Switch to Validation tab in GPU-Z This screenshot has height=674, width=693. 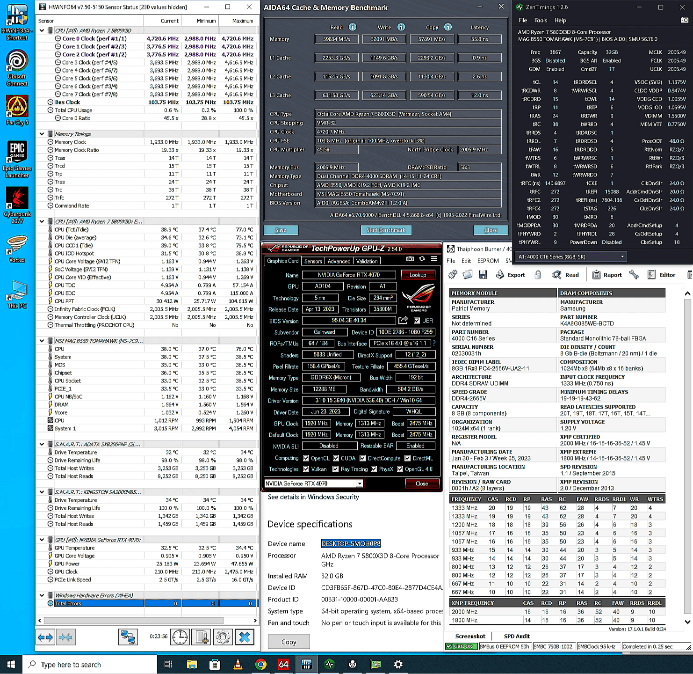(367, 261)
